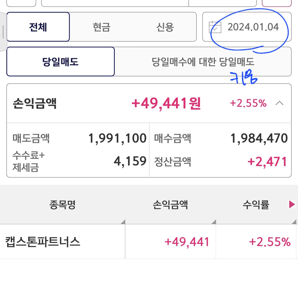Select the 전체 filter option
298x307 pixels.
click(38, 27)
